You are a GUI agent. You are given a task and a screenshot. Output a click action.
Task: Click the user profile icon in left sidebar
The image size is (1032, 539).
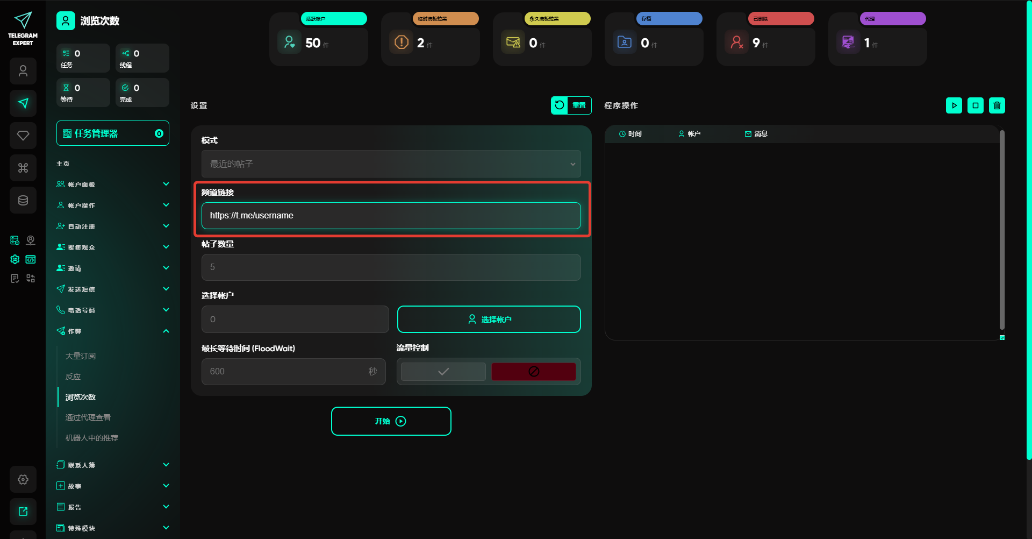click(23, 71)
